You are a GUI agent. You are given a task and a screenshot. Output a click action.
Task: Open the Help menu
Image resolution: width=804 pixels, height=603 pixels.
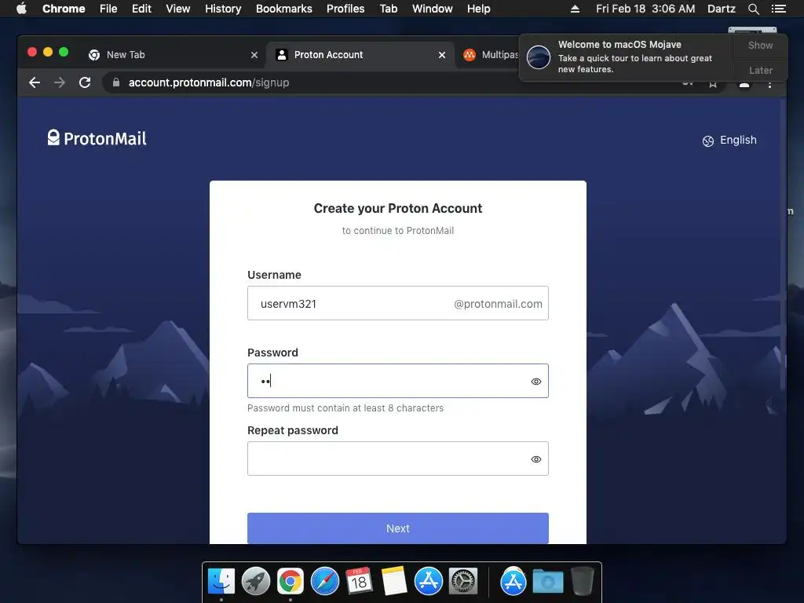(478, 9)
